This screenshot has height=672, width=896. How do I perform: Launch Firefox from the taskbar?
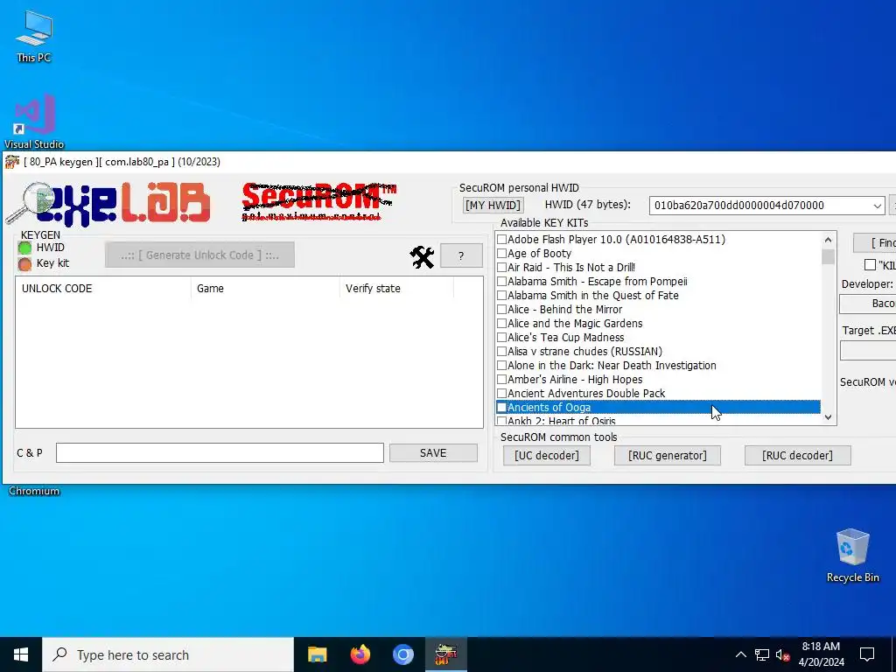360,654
